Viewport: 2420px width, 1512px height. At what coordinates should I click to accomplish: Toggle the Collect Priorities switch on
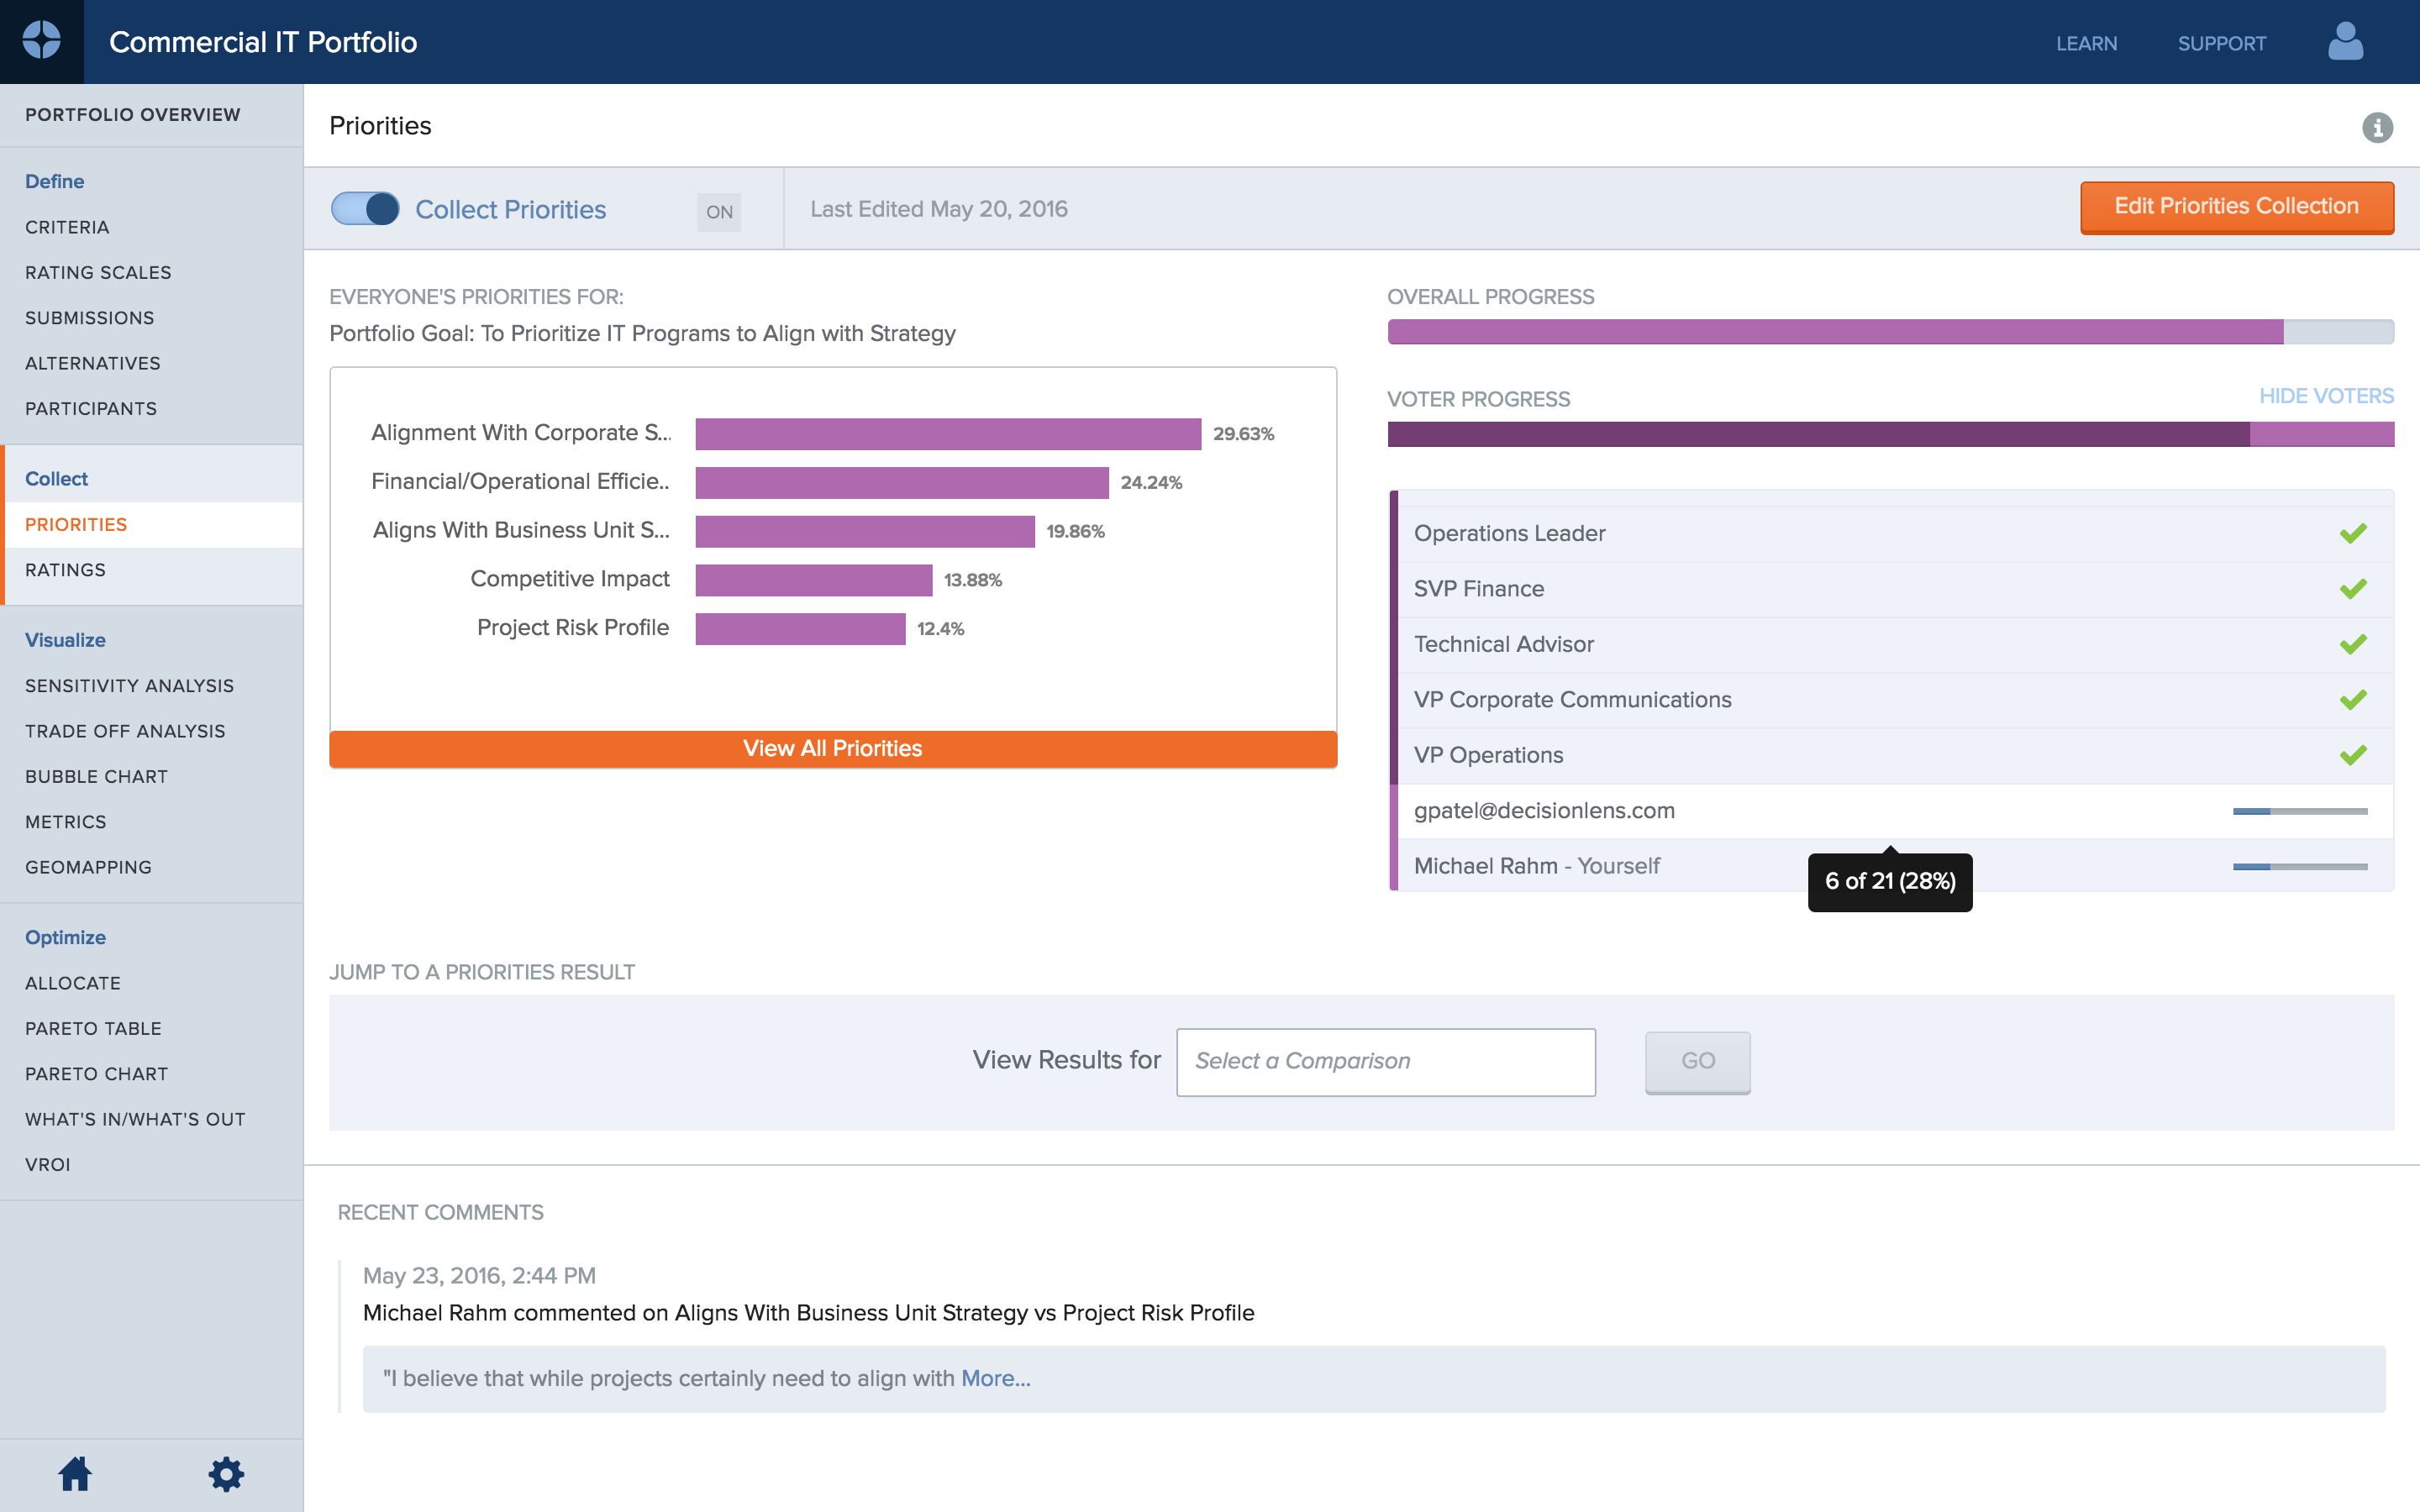(x=366, y=209)
